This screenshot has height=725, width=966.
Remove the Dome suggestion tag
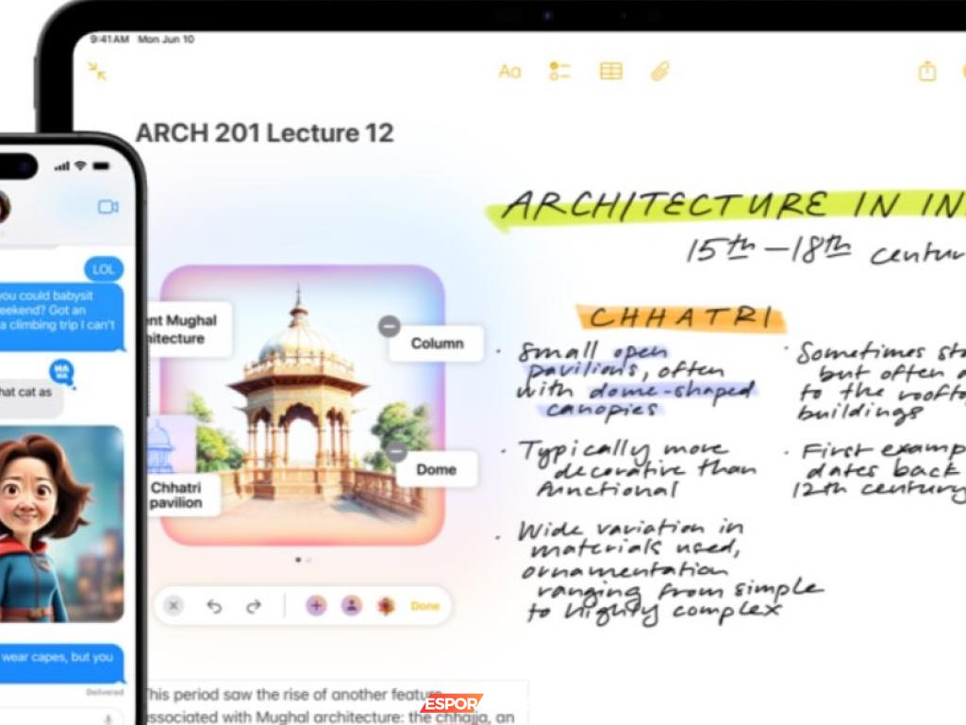(x=397, y=452)
